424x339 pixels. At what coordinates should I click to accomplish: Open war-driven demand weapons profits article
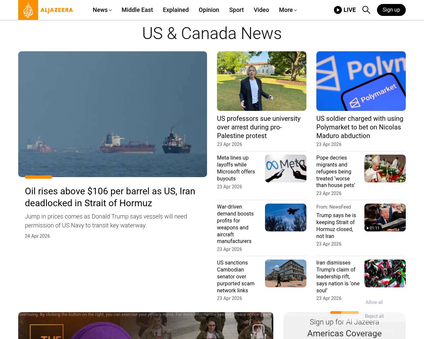pos(235,224)
